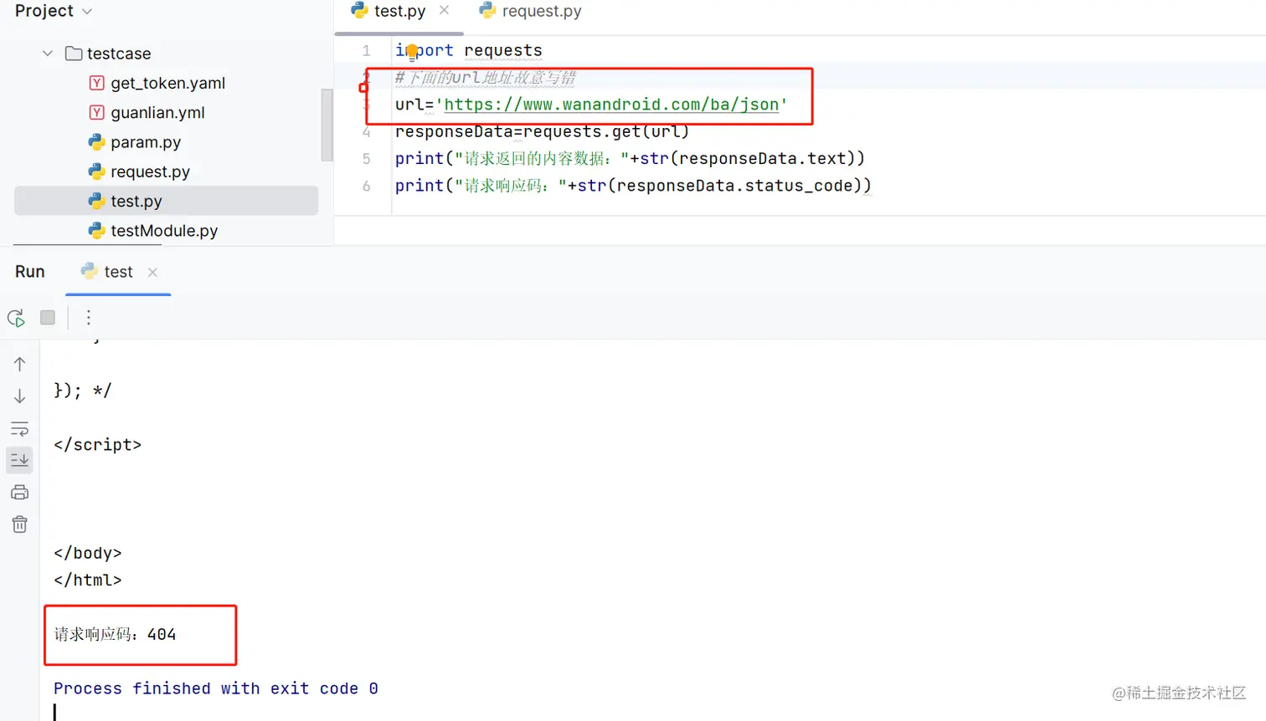Click line number 1 in the gutter
The width and height of the screenshot is (1266, 721).
[366, 51]
